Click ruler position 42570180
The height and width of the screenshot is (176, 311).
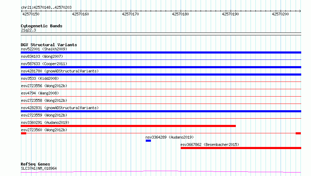tap(181, 14)
